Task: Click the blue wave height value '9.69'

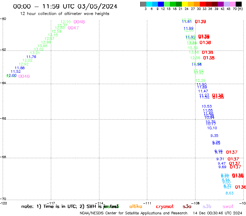Action: (222, 167)
